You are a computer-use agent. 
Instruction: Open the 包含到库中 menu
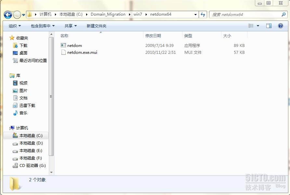43,26
